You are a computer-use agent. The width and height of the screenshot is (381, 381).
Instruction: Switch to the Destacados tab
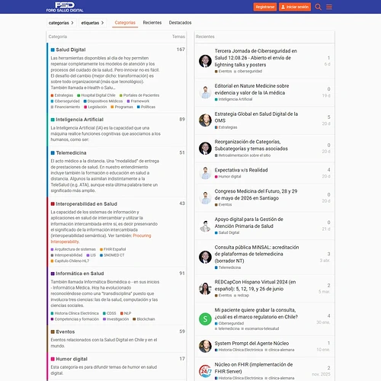pyautogui.click(x=180, y=23)
